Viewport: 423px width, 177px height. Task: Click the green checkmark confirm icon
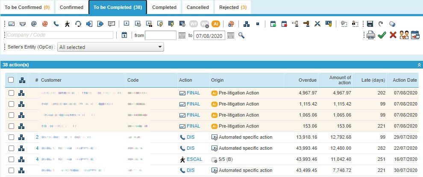[x=382, y=35]
